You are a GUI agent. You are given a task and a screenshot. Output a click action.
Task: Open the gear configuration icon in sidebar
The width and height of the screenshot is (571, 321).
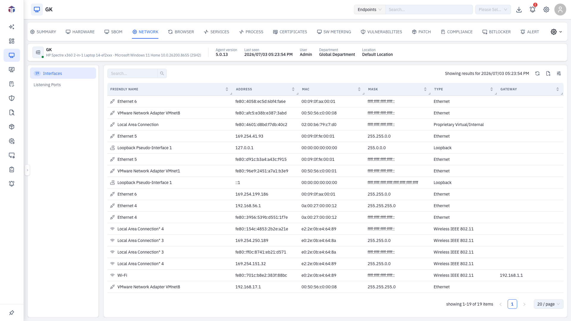pyautogui.click(x=12, y=141)
